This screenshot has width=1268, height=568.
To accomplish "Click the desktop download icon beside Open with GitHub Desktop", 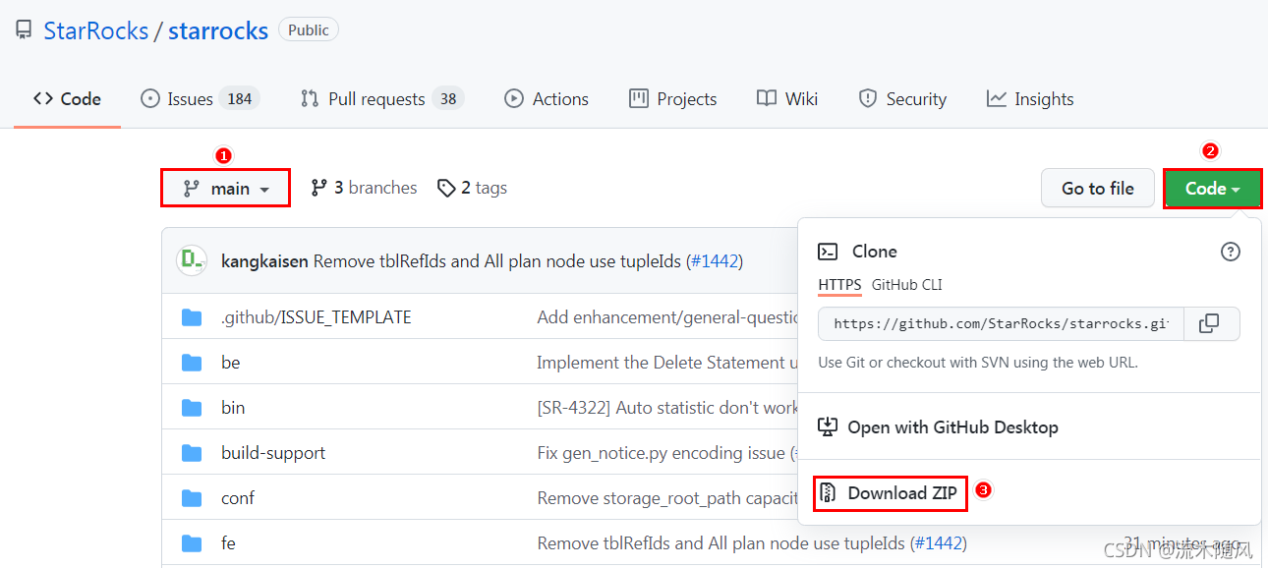I will pos(828,427).
